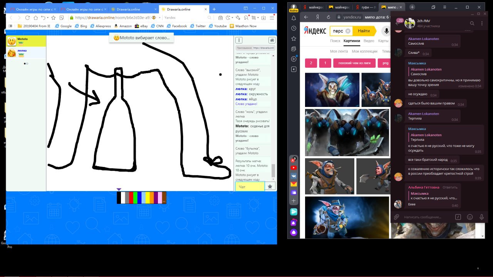The width and height of the screenshot is (493, 277).
Task: Open 'Мои коллекции' link on Yandex Images
Action: click(364, 51)
